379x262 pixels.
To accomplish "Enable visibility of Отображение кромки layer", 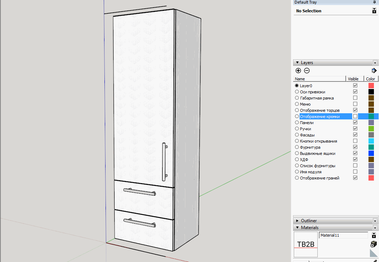I will coord(355,117).
